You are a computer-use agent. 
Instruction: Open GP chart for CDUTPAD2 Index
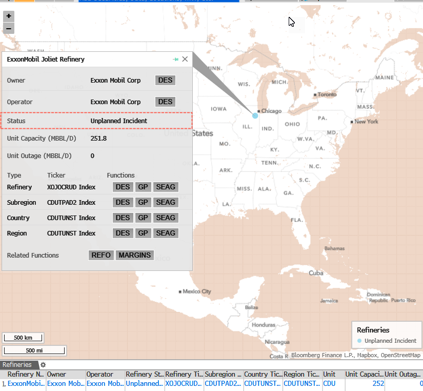click(x=143, y=202)
